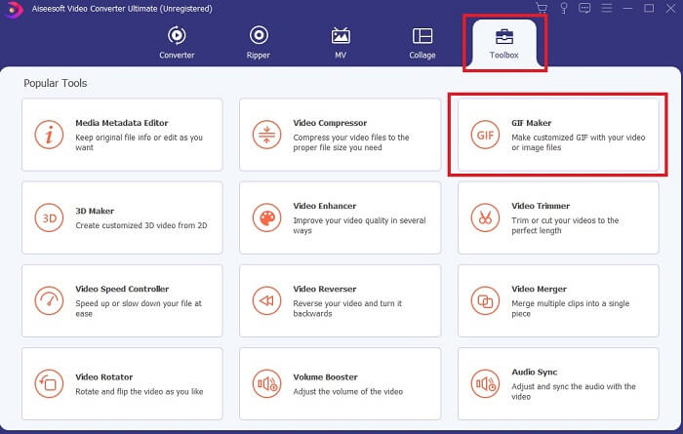Image resolution: width=683 pixels, height=434 pixels.
Task: Click the Video Speed Controller gauge icon
Action: coord(49,300)
